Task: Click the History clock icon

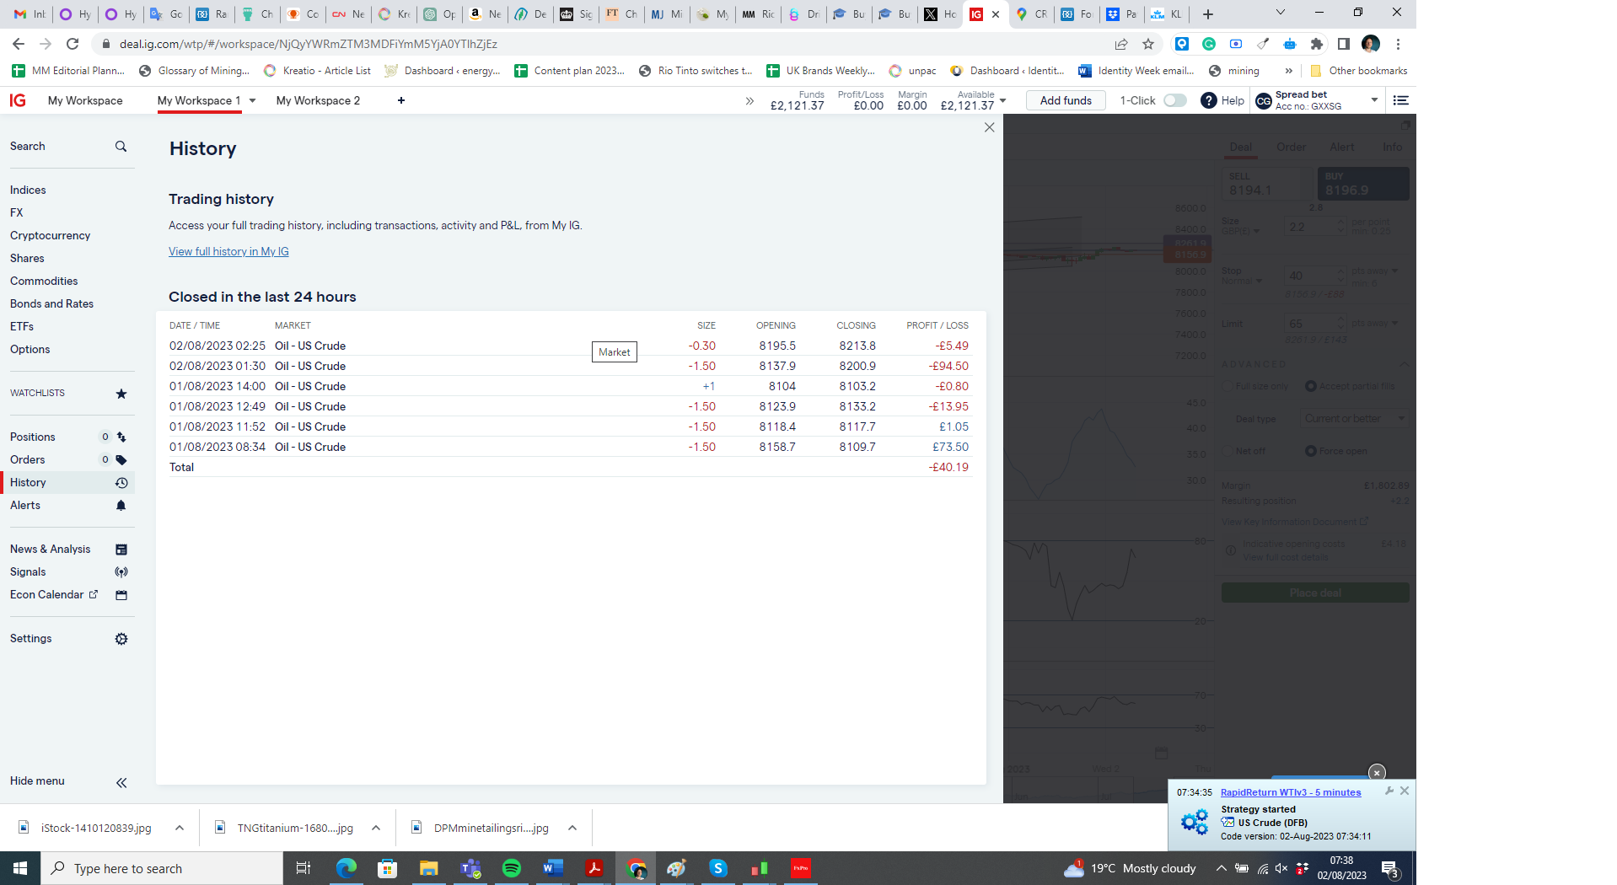Action: point(121,483)
